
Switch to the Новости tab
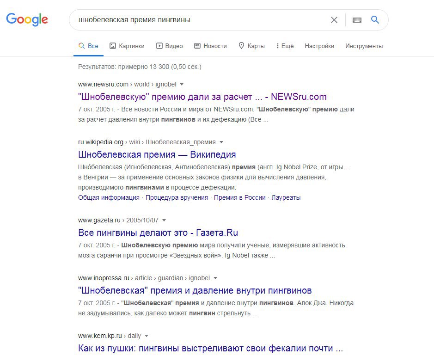(210, 46)
